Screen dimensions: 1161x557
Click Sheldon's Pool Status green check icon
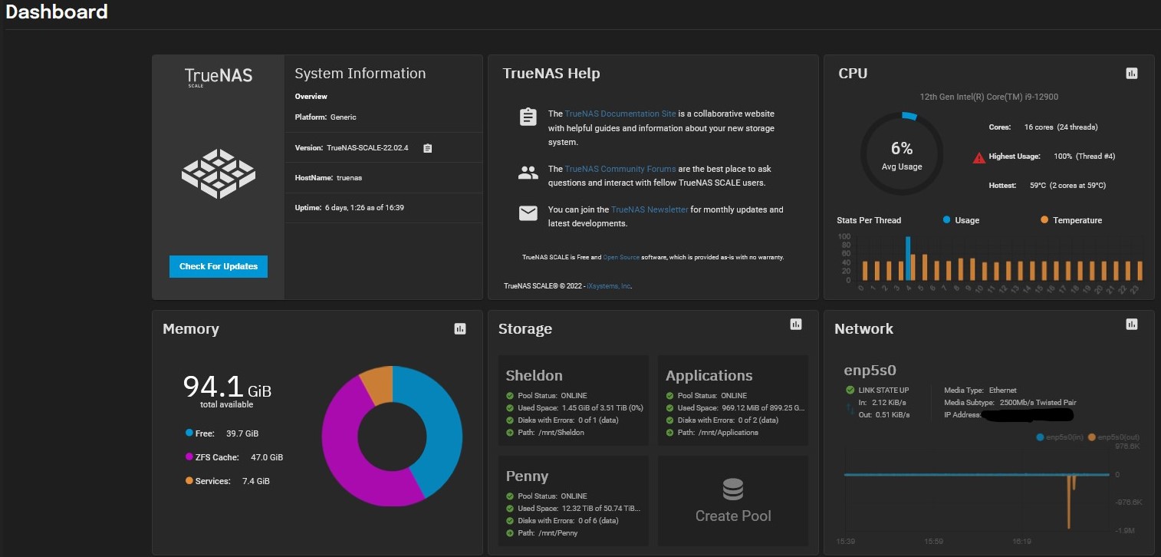point(510,396)
